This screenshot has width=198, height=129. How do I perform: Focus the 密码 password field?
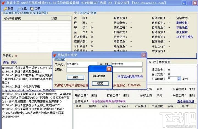click(x=127, y=64)
